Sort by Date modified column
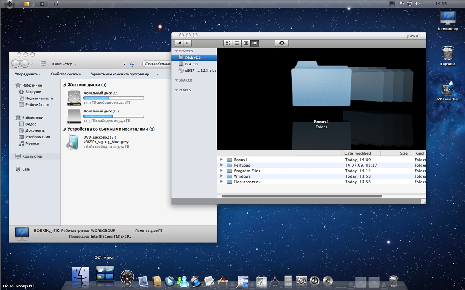Image resolution: width=465 pixels, height=290 pixels. point(361,153)
